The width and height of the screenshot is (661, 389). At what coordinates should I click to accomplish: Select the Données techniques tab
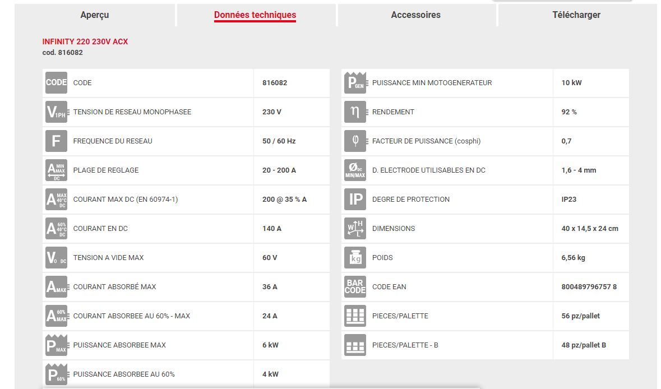255,15
